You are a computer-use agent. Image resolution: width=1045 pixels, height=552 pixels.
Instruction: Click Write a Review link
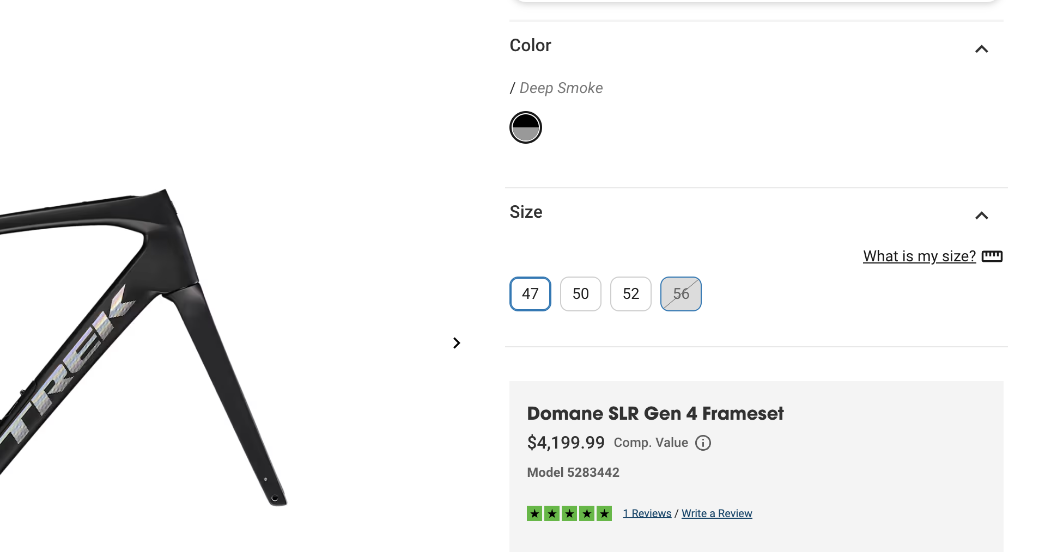[x=716, y=513]
